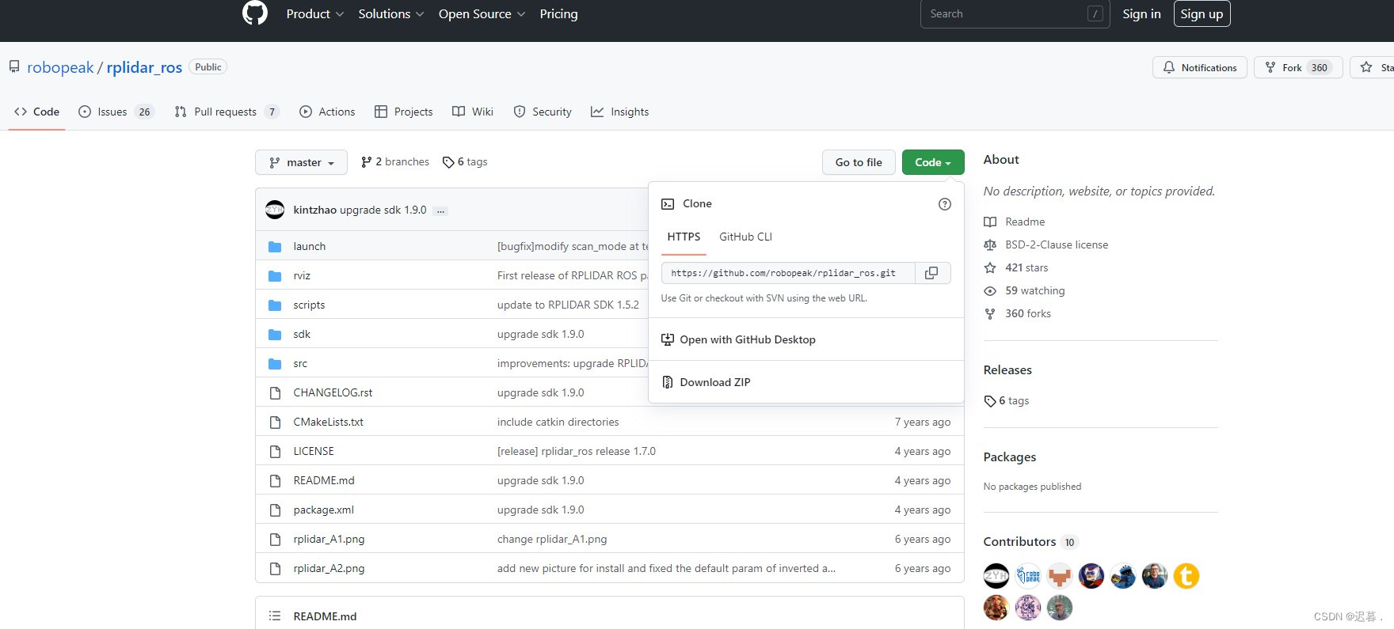The image size is (1394, 629).
Task: Open the Projects tab
Action: 404,112
